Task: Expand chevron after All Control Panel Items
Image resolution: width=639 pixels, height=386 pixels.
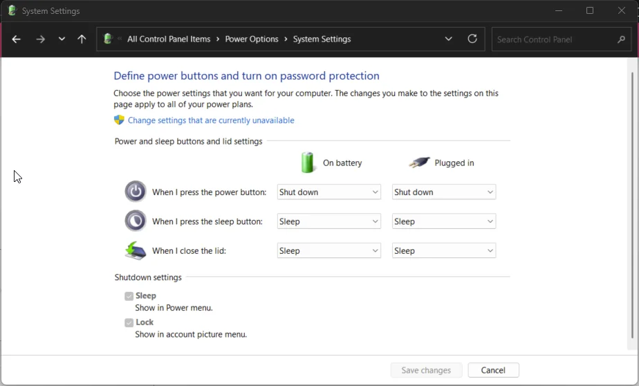Action: pyautogui.click(x=218, y=39)
